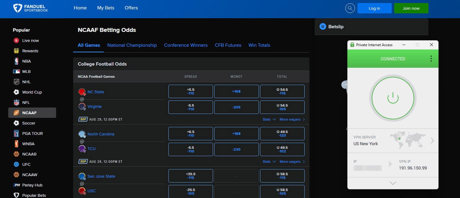Select San Jose State +35.5 spread
The image size is (460, 198).
191,176
